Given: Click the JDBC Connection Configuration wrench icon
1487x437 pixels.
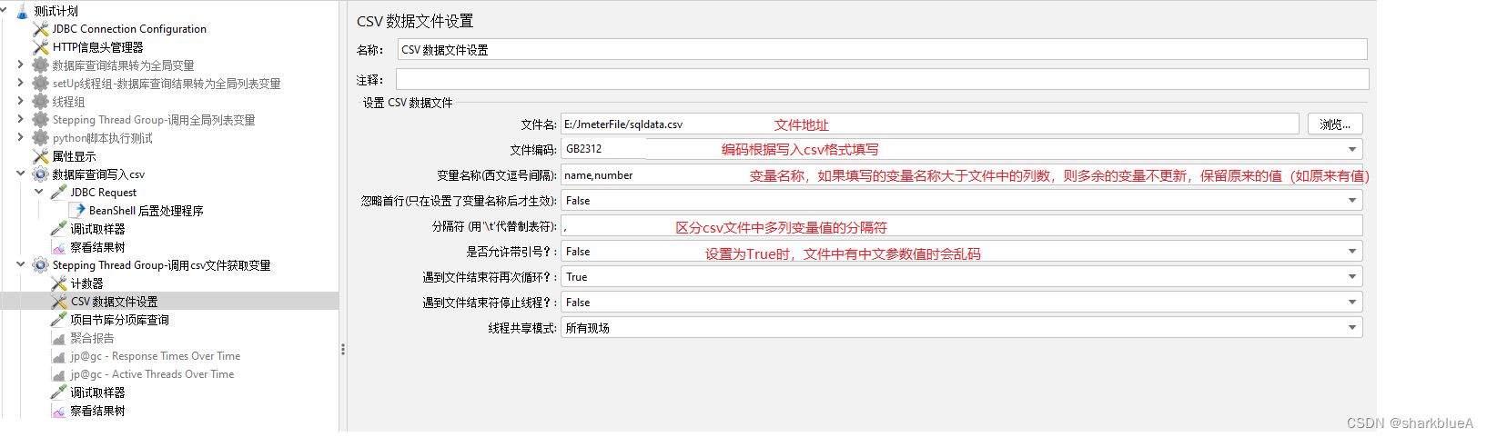Looking at the screenshot, I should [x=41, y=29].
